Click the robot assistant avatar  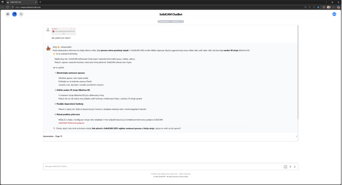pyautogui.click(x=48, y=48)
